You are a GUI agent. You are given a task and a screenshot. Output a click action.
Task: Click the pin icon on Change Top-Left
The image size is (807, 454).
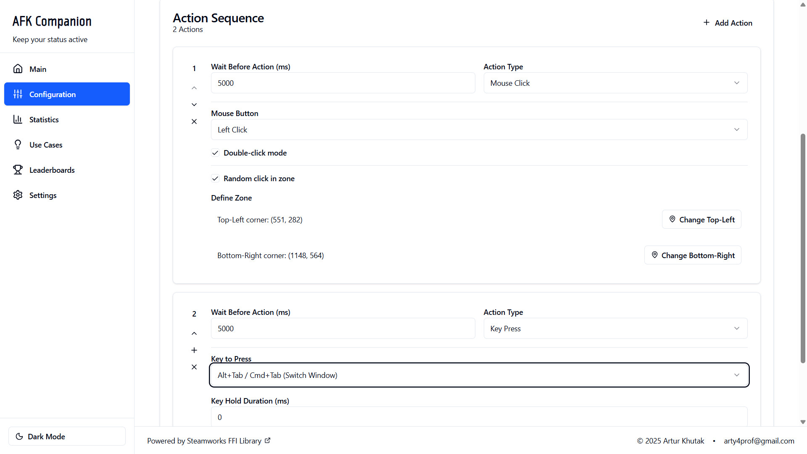click(x=672, y=219)
